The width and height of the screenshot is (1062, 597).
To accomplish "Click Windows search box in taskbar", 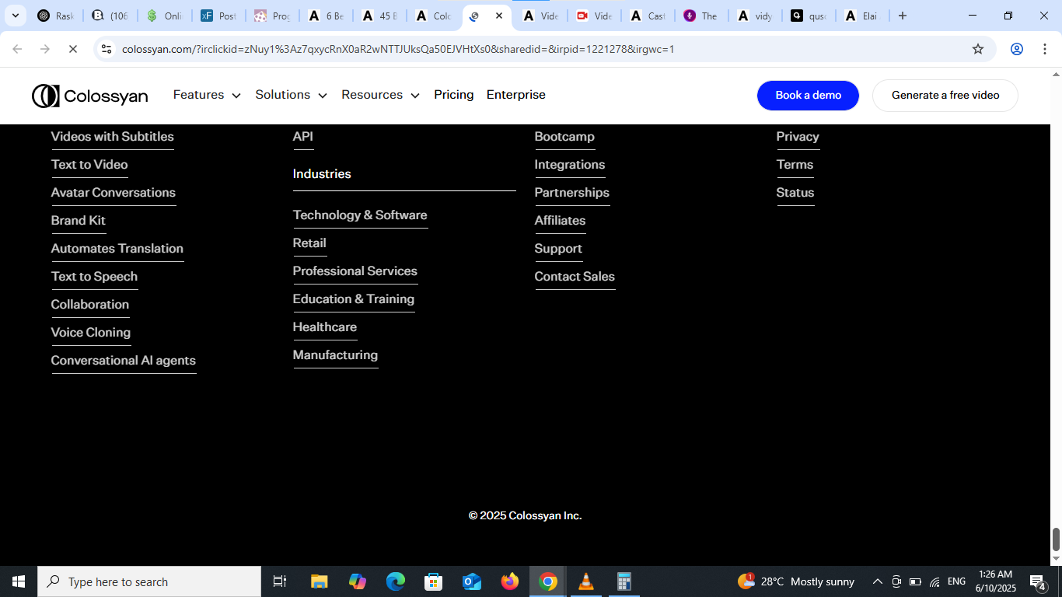I will point(149,581).
